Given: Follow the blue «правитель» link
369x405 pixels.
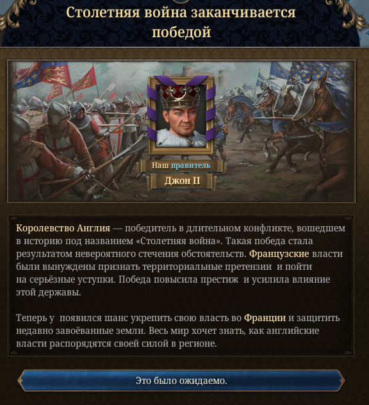Looking at the screenshot, I should click(x=190, y=165).
